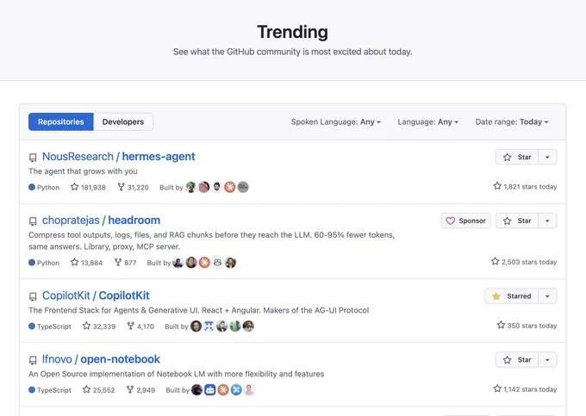Open third contributor avatar in hermes-agent row
The width and height of the screenshot is (586, 416).
click(217, 187)
